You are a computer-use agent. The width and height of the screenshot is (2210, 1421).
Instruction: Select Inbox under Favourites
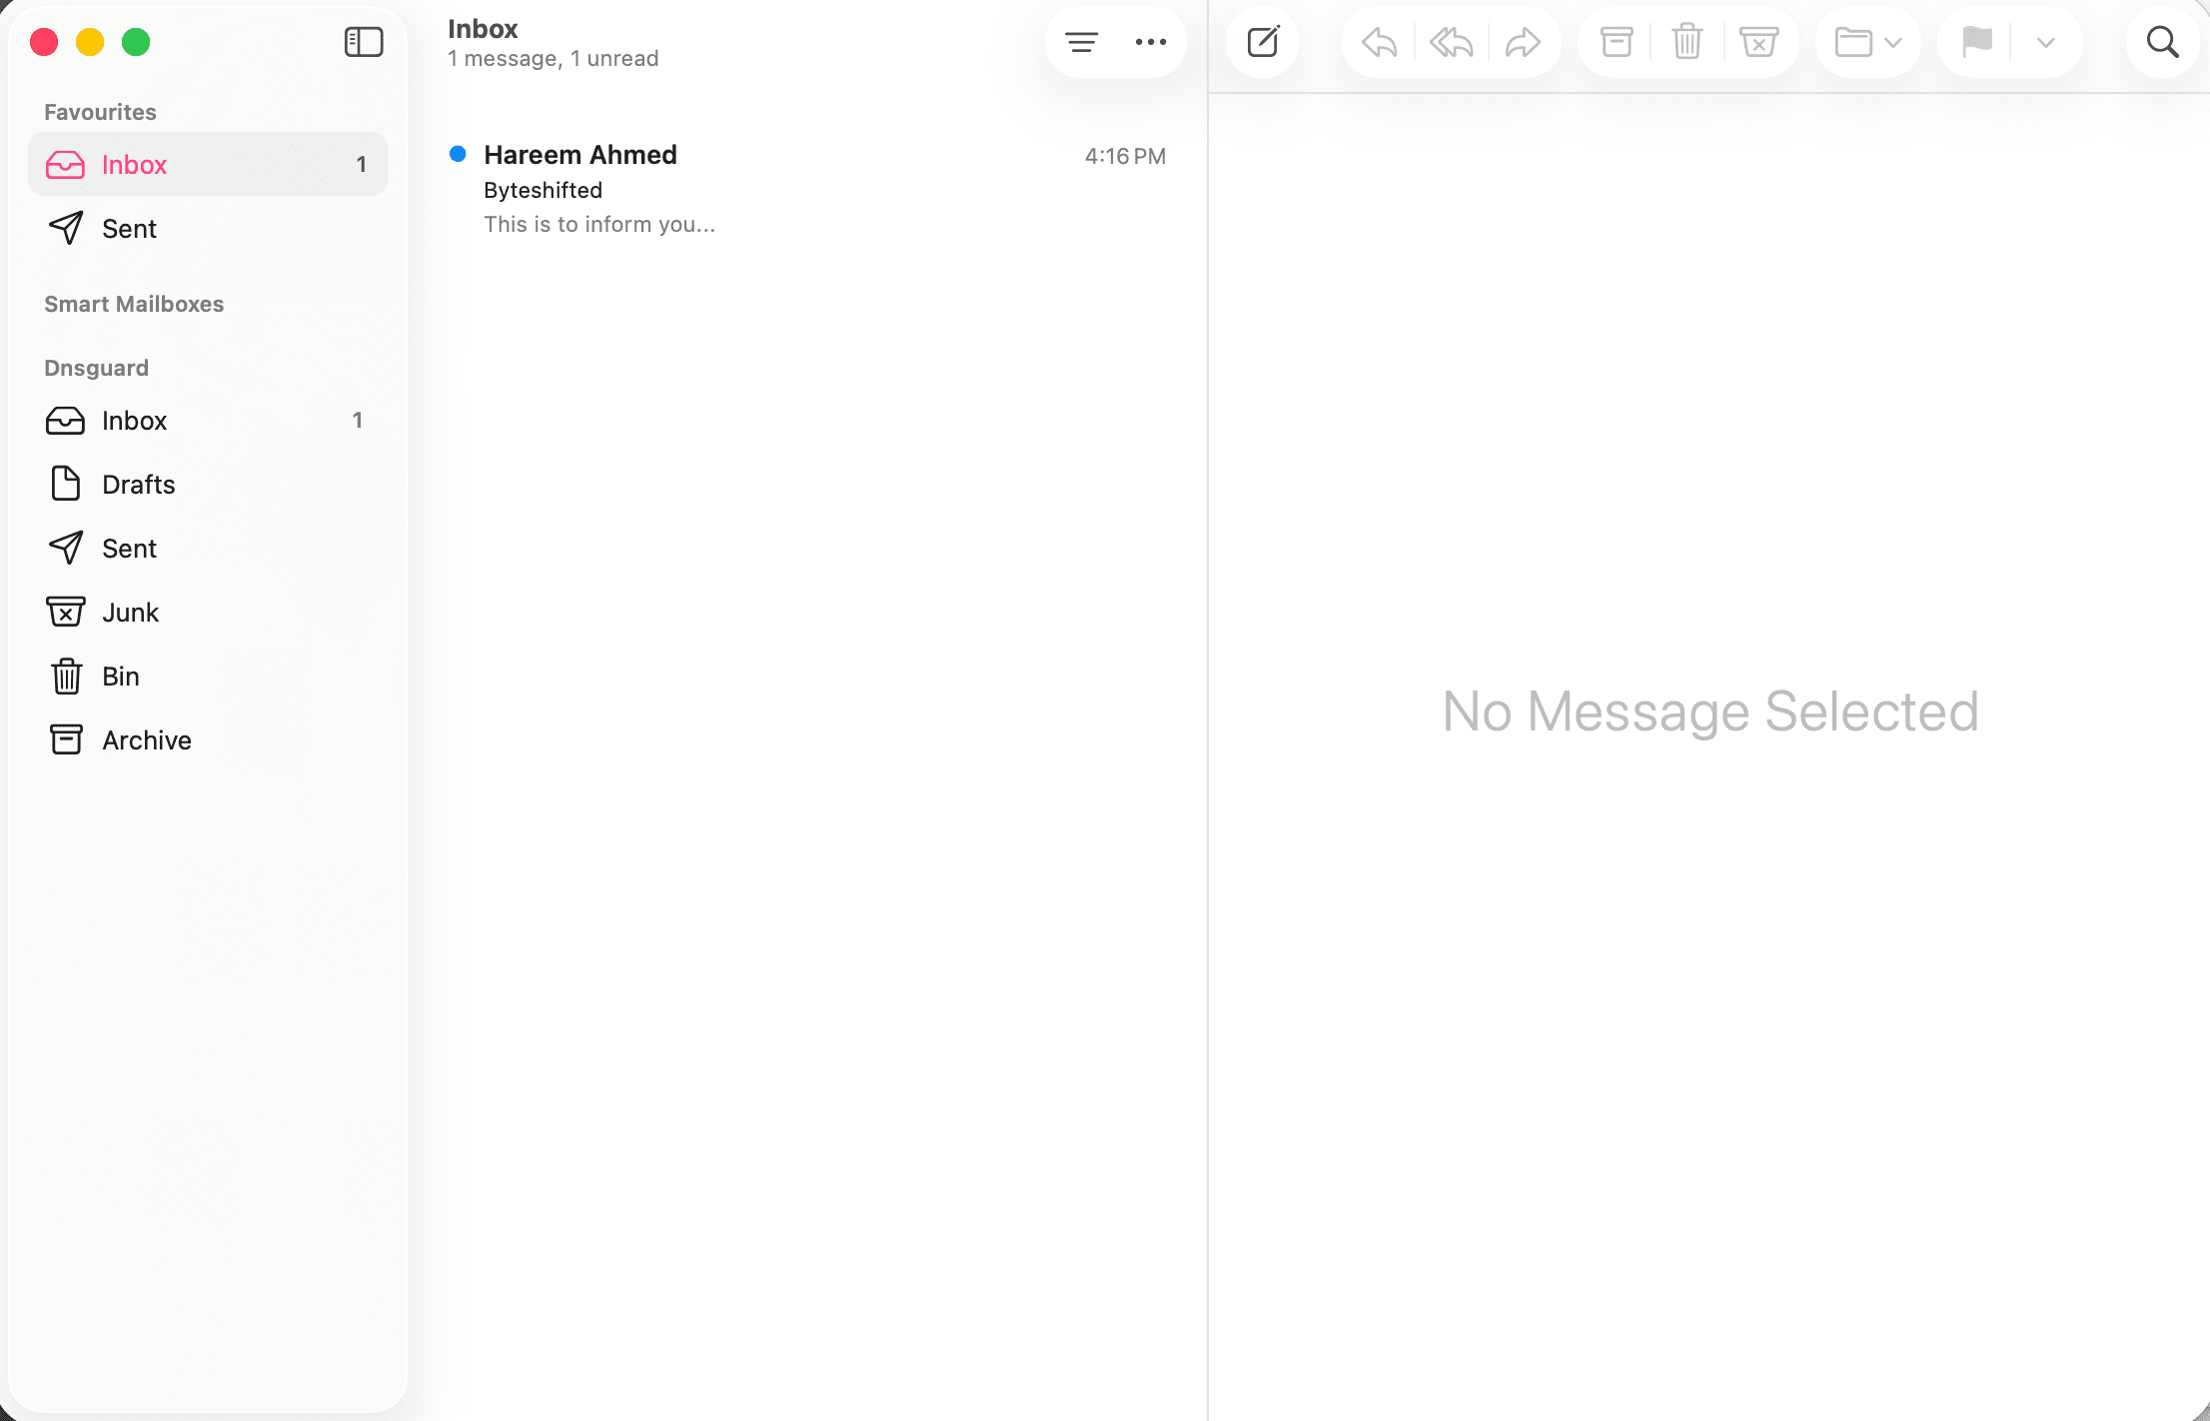coord(208,164)
